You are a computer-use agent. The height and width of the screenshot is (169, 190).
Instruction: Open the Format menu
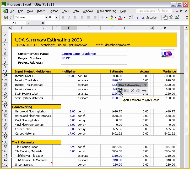[53, 11]
